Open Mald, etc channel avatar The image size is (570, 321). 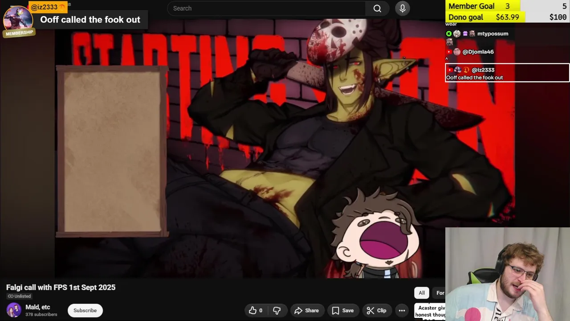pyautogui.click(x=13, y=310)
